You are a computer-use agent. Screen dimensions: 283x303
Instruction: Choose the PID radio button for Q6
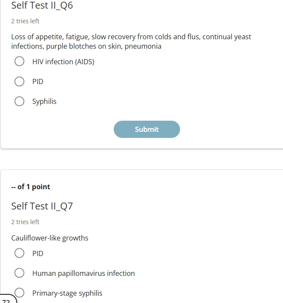point(19,81)
